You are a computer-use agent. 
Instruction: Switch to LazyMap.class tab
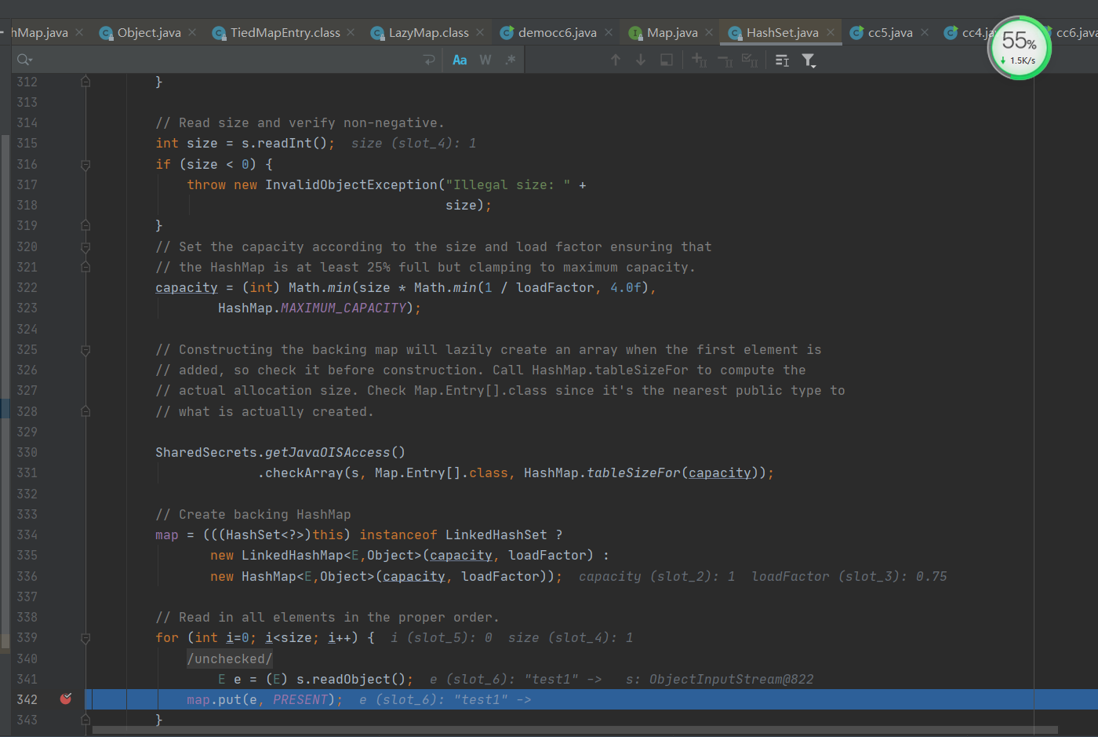[428, 32]
